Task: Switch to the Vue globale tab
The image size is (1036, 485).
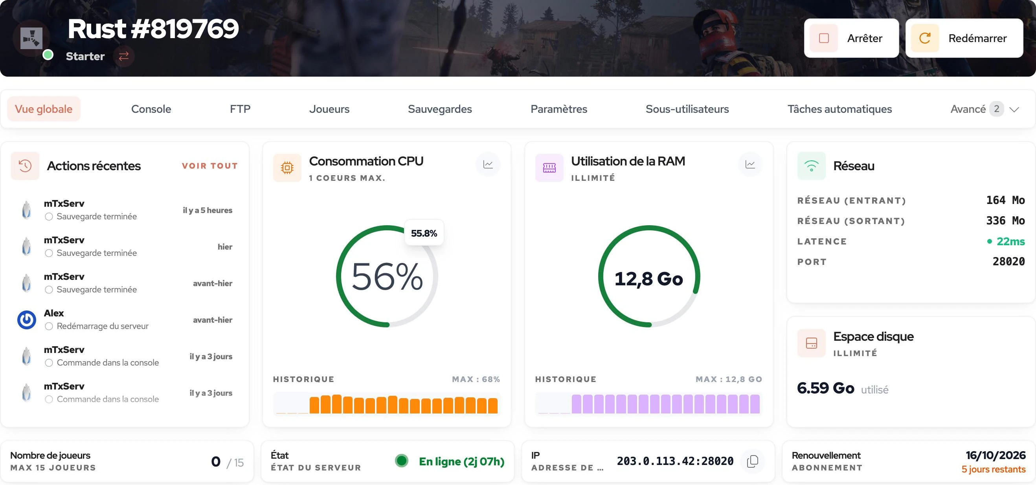Action: tap(44, 109)
